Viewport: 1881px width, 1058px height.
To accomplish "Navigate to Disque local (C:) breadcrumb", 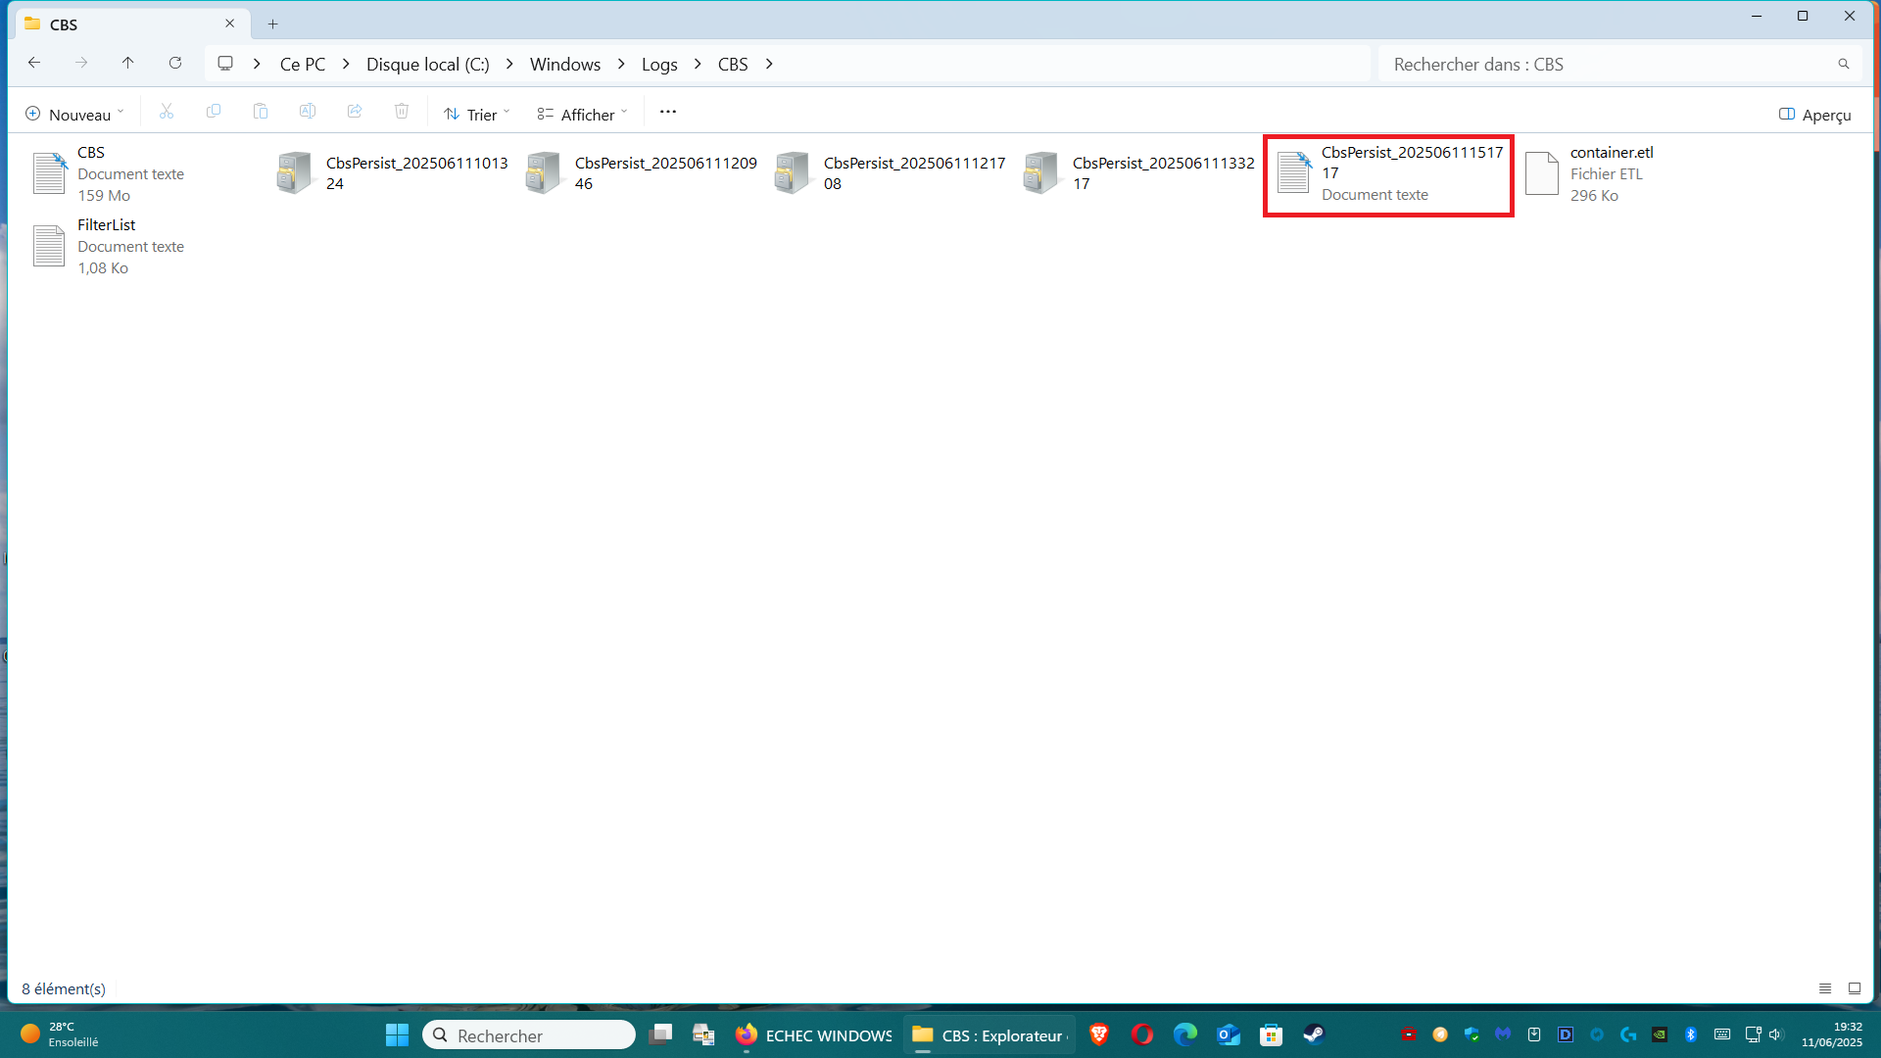I will 427,64.
